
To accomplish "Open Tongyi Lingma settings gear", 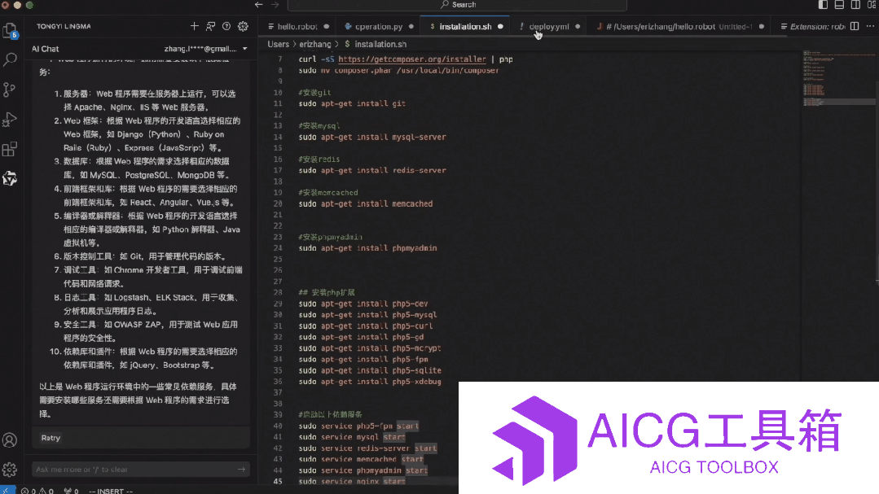I will pyautogui.click(x=243, y=26).
